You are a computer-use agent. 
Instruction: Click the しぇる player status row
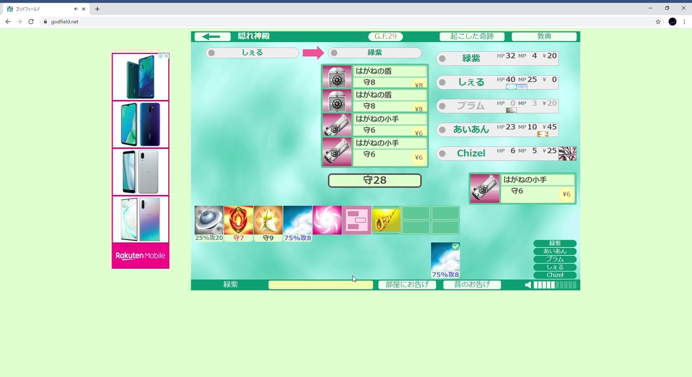(497, 82)
